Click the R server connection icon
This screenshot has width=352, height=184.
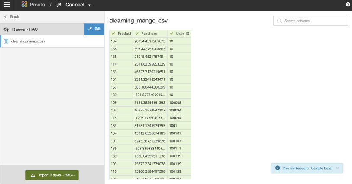click(x=6, y=29)
